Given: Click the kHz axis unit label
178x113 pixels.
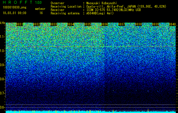Looking at the screenshot, I should point(3,23).
